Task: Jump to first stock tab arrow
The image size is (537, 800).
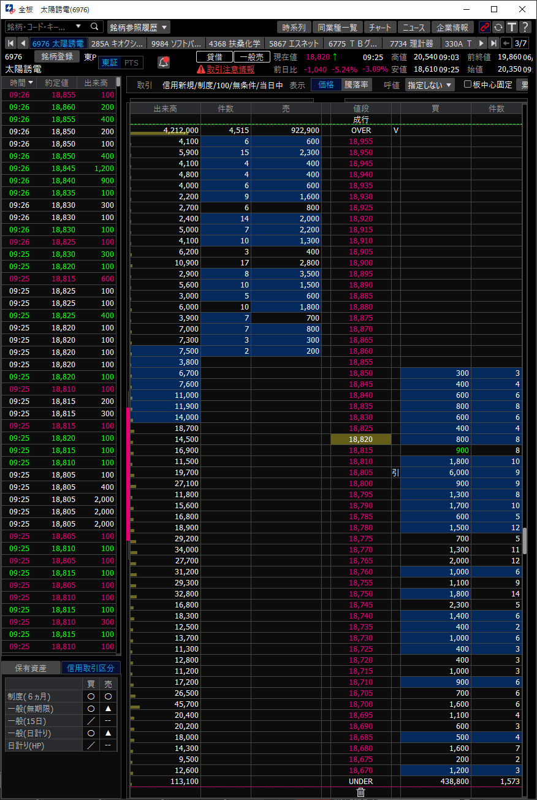Action: 10,43
